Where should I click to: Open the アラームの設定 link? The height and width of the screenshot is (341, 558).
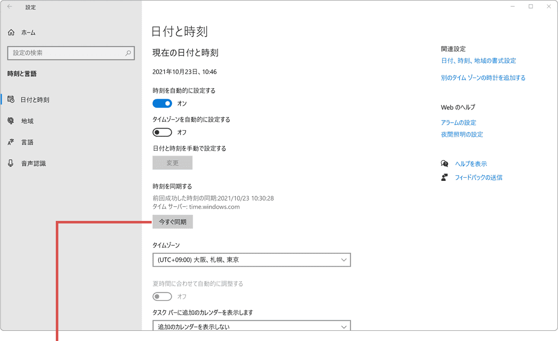[x=459, y=122]
